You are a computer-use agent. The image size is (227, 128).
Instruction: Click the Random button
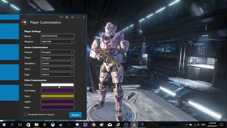[x=76, y=115]
